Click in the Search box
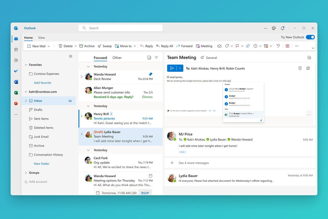Image resolution: width=328 pixels, height=219 pixels. coord(121,28)
